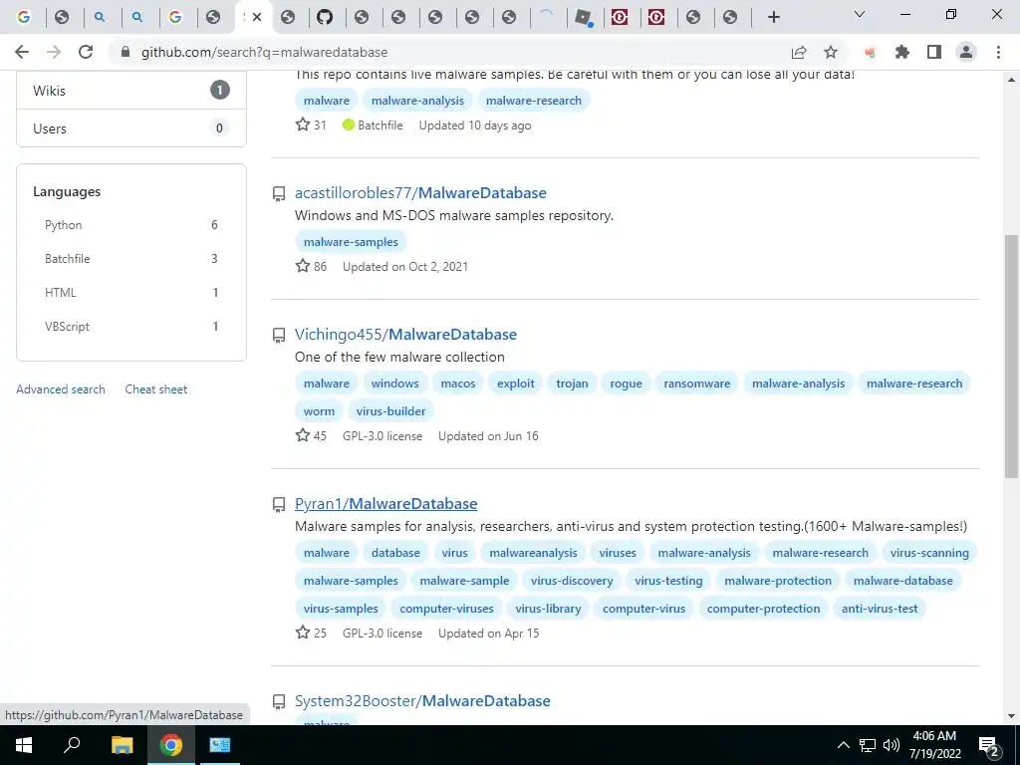Screen dimensions: 1020x765
Task: Select the anti-virus-test topic tag
Action: 880,609
